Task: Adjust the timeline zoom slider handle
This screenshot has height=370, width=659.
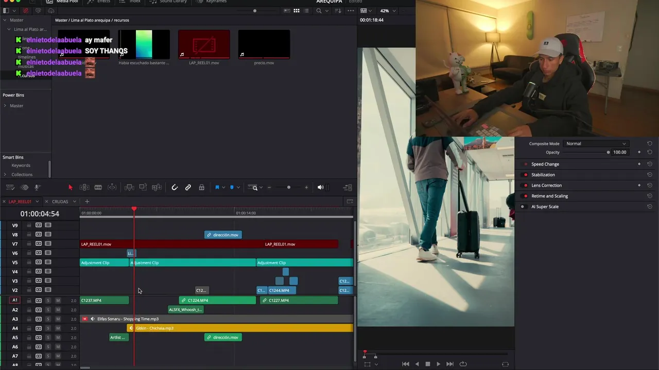Action: pyautogui.click(x=288, y=188)
